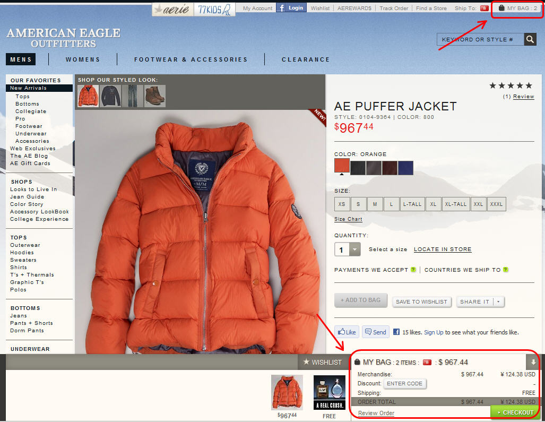Click Save to Wishlist button

421,302
